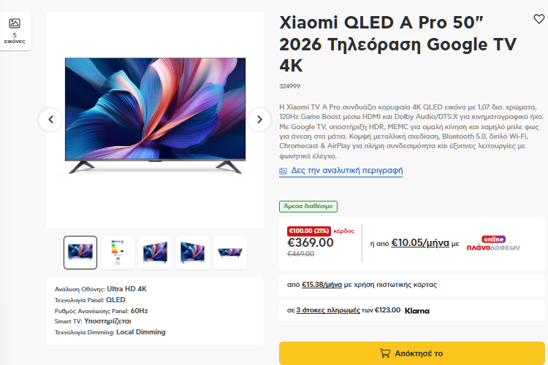Show next product image with right arrow
Viewport: 548px width, 365px height.
tap(259, 120)
